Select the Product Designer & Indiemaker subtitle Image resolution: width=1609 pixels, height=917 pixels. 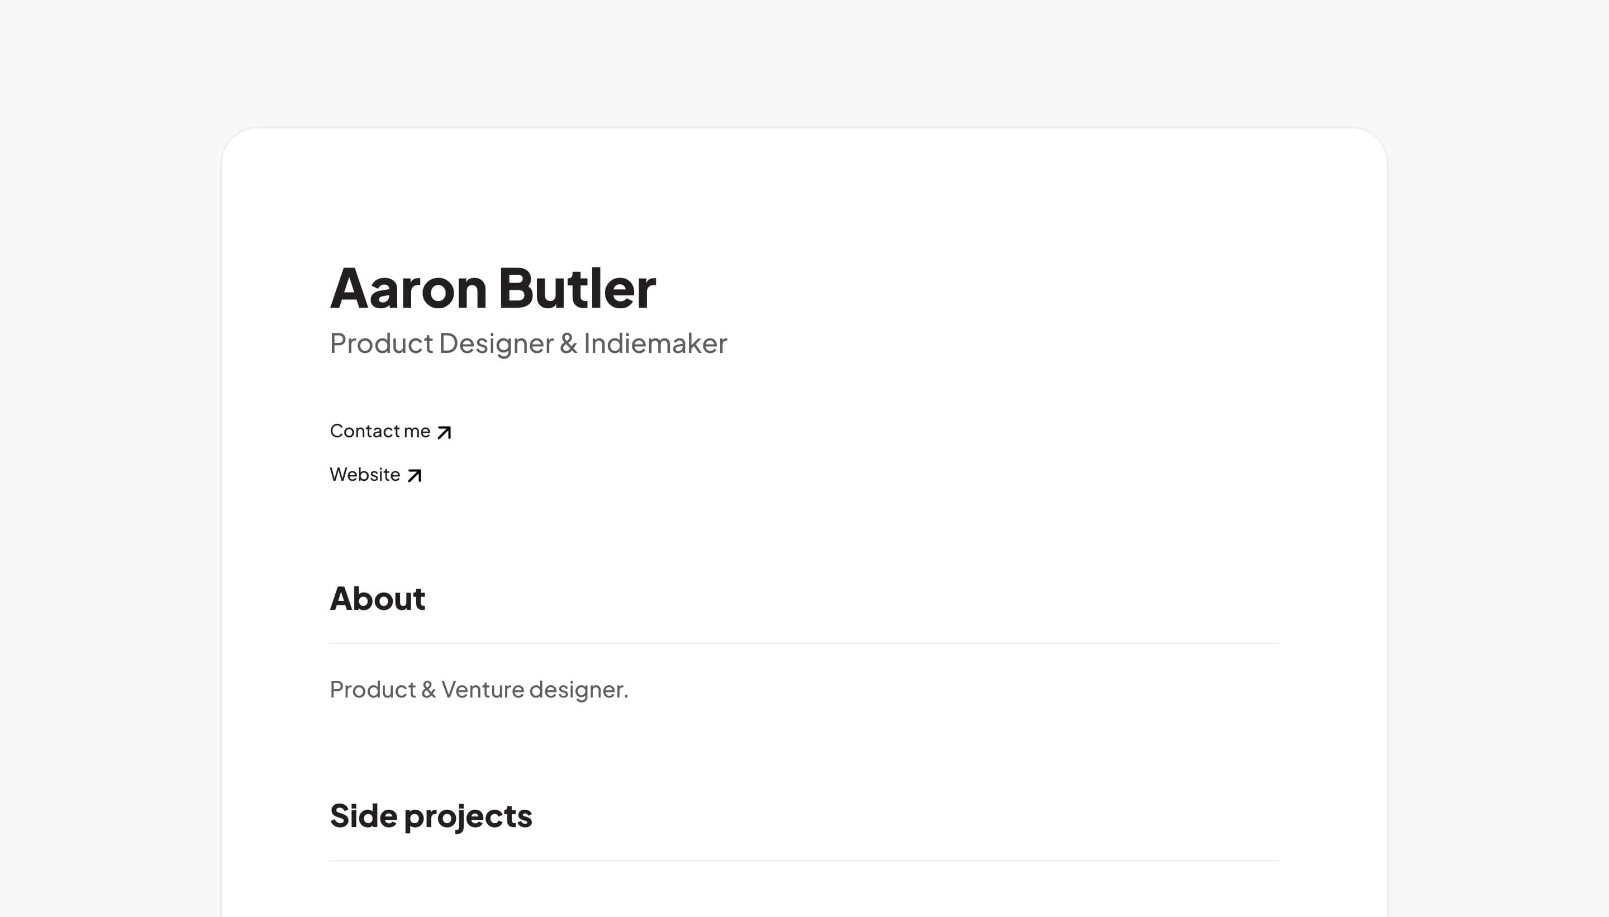[528, 344]
